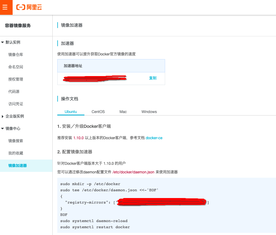The height and width of the screenshot is (235, 276).
Task: Switch to the Windows tab
Action: pyautogui.click(x=149, y=111)
